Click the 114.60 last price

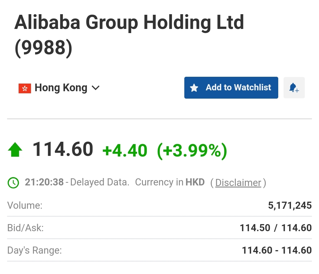[x=63, y=149]
